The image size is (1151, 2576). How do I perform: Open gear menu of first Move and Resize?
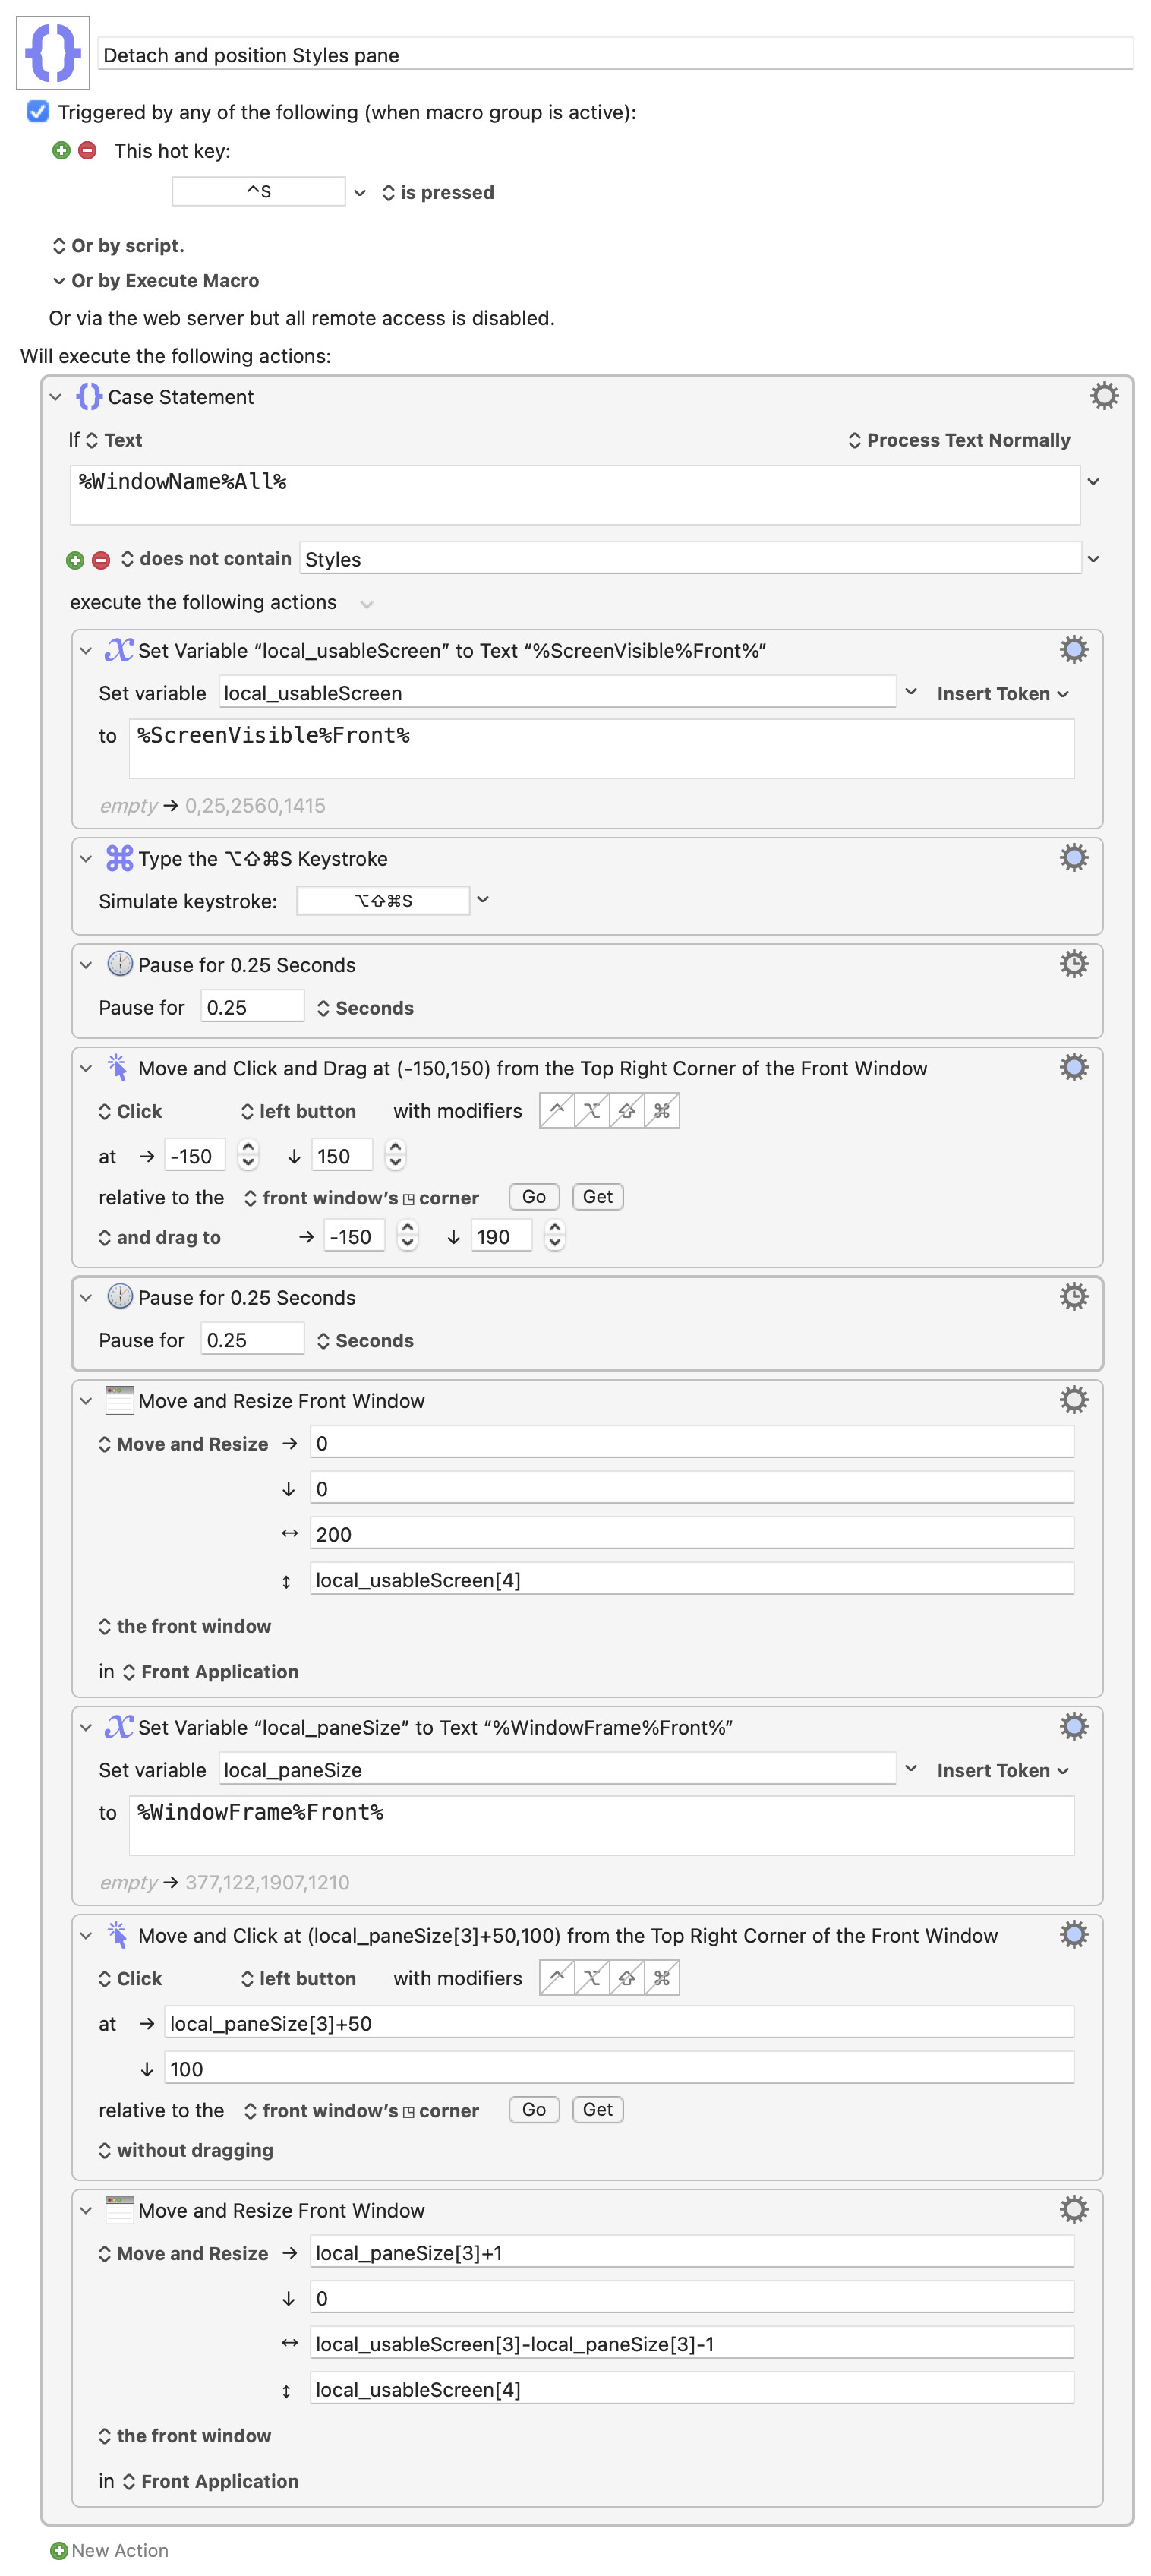point(1073,1400)
